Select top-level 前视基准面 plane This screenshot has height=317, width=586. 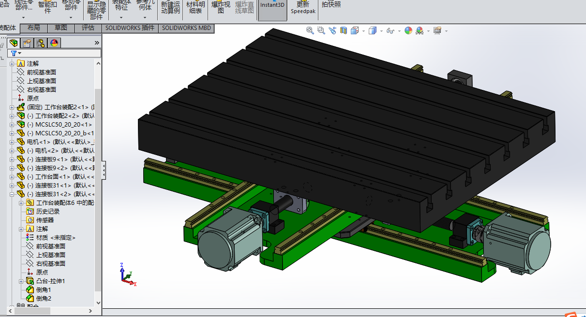point(41,72)
